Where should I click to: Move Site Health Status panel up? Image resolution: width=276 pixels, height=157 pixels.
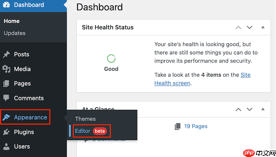pos(238,28)
